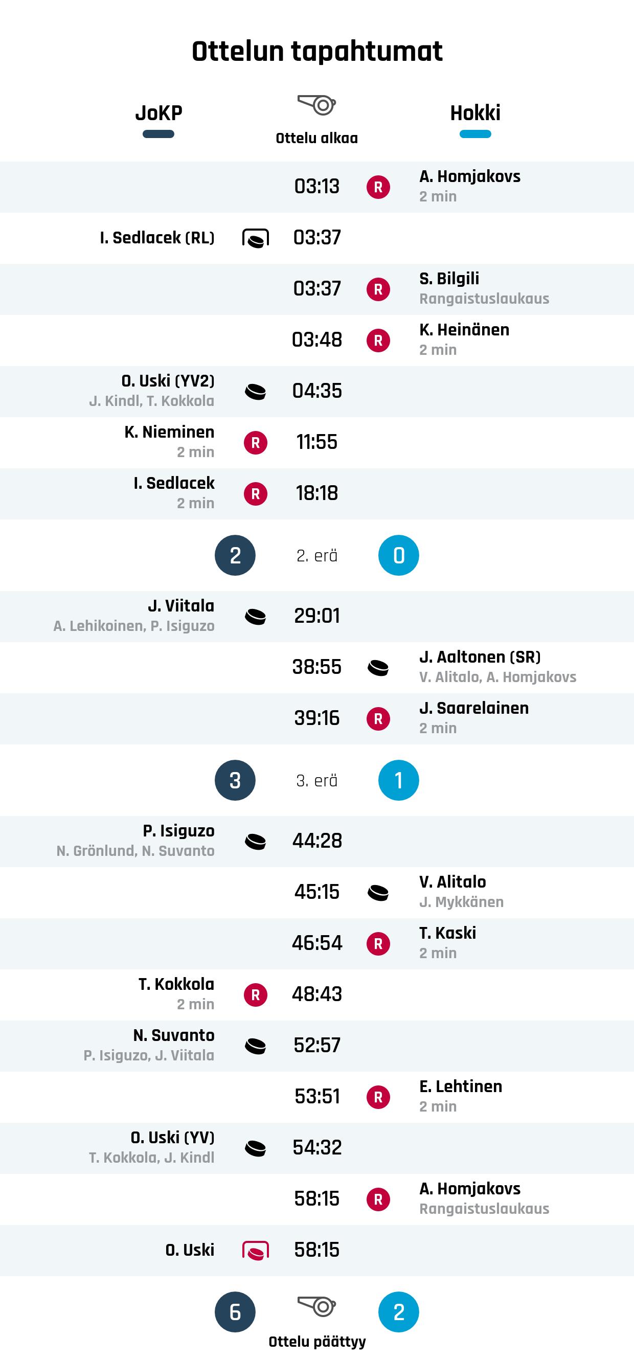Click the penalty shot icon beside I. Sedlacek (RL)
This screenshot has height=1359, width=634.
pos(256,238)
